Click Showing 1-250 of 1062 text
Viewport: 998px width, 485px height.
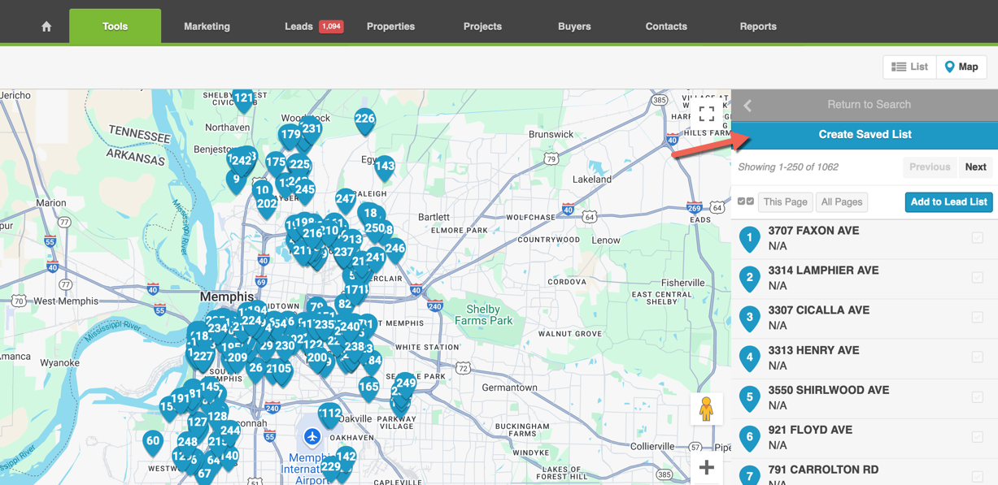click(788, 167)
